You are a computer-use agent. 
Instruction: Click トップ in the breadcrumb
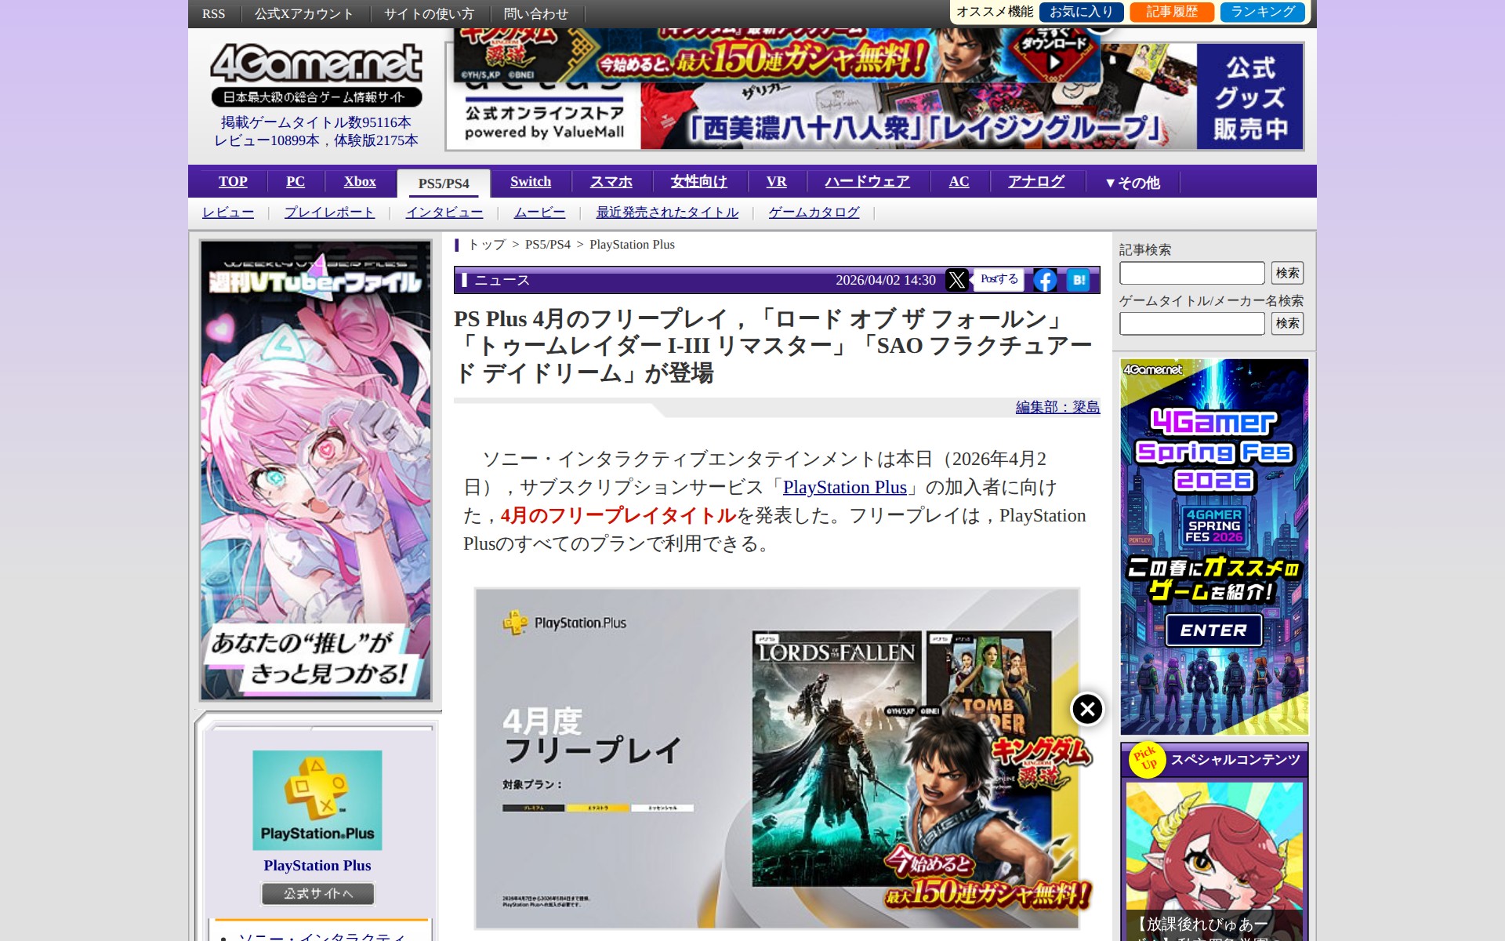[488, 245]
